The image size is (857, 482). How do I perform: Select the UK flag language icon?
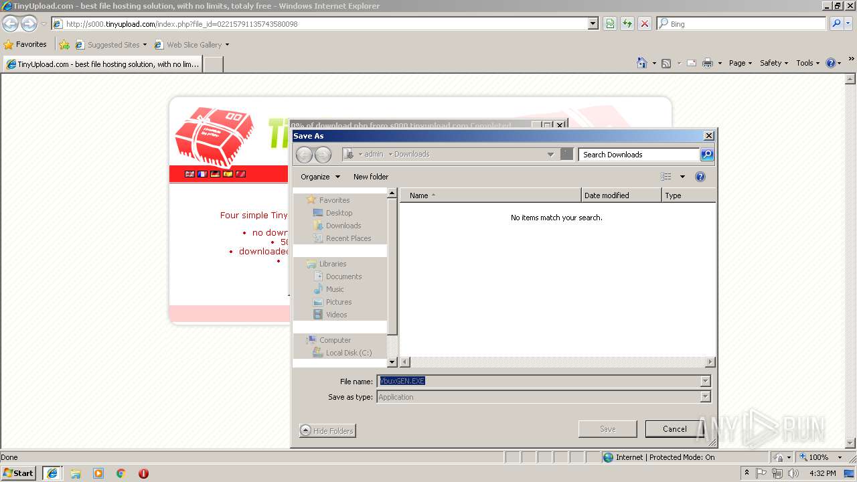[x=190, y=174]
